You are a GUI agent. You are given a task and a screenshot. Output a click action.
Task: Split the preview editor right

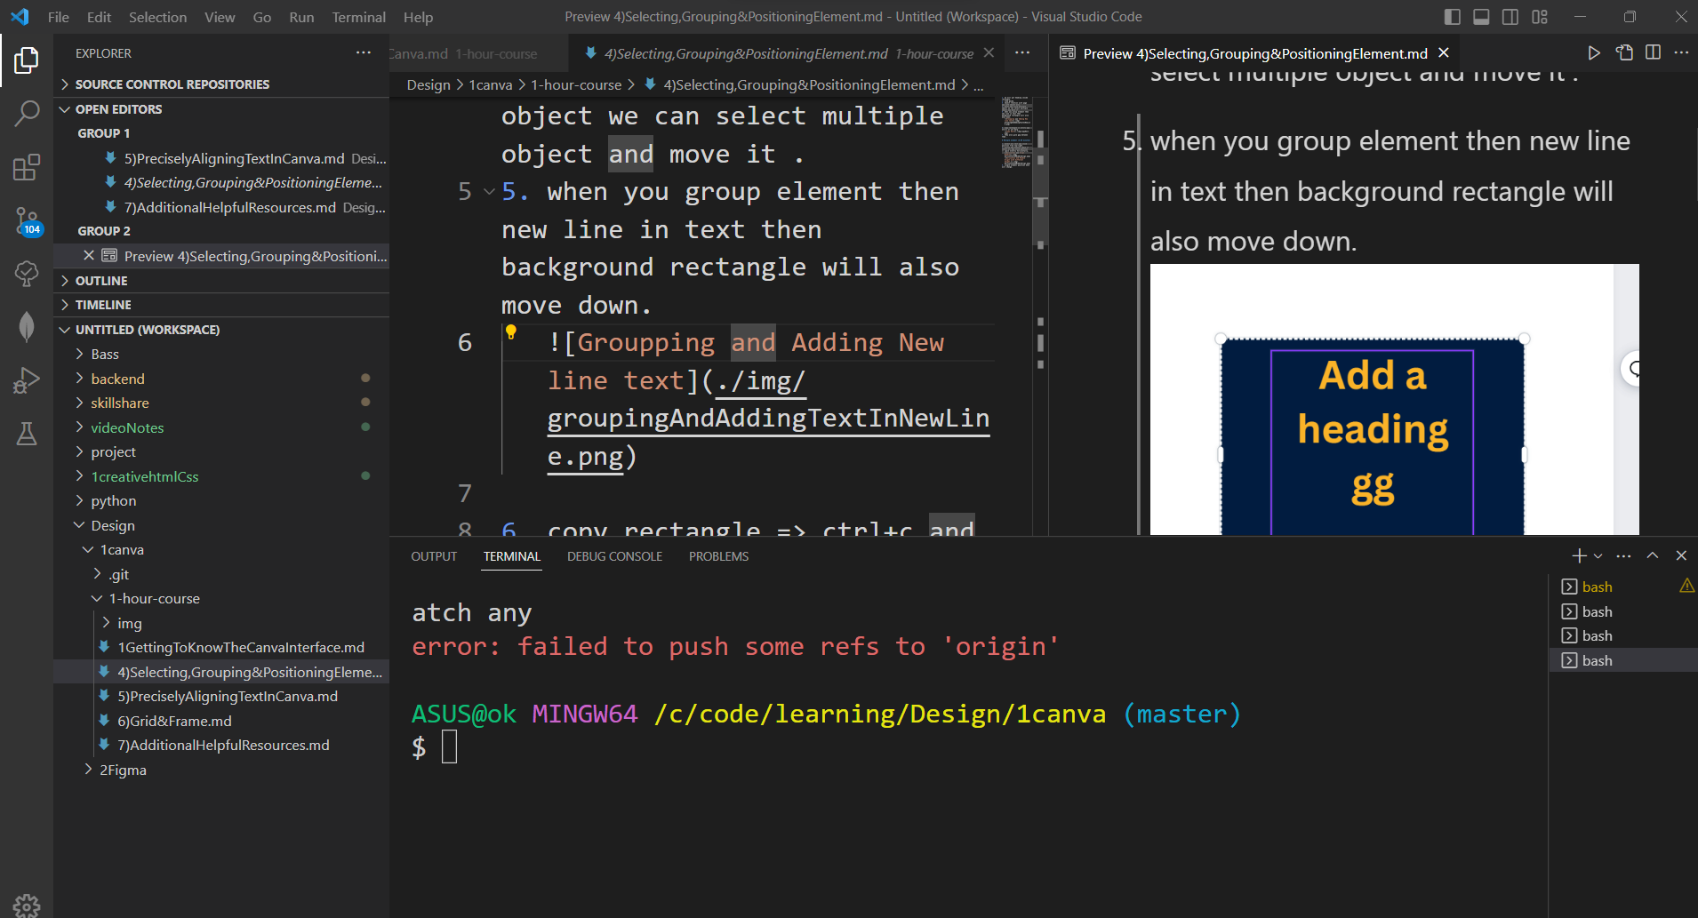(1653, 53)
